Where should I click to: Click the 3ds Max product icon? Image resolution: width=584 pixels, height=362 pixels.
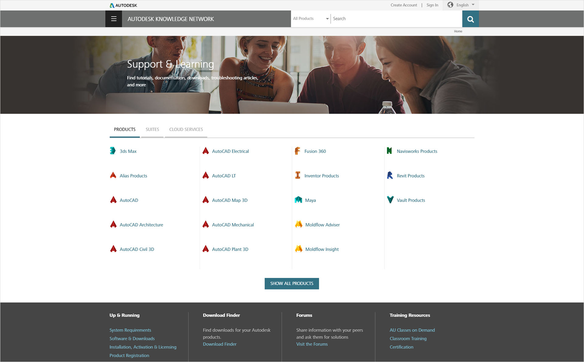tap(113, 151)
